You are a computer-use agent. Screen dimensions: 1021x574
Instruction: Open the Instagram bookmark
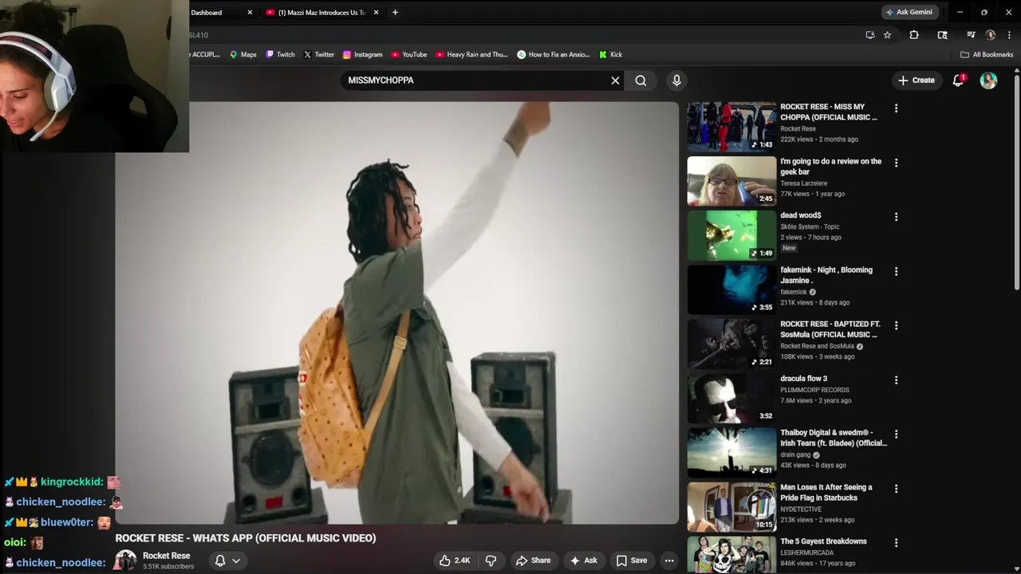click(362, 54)
